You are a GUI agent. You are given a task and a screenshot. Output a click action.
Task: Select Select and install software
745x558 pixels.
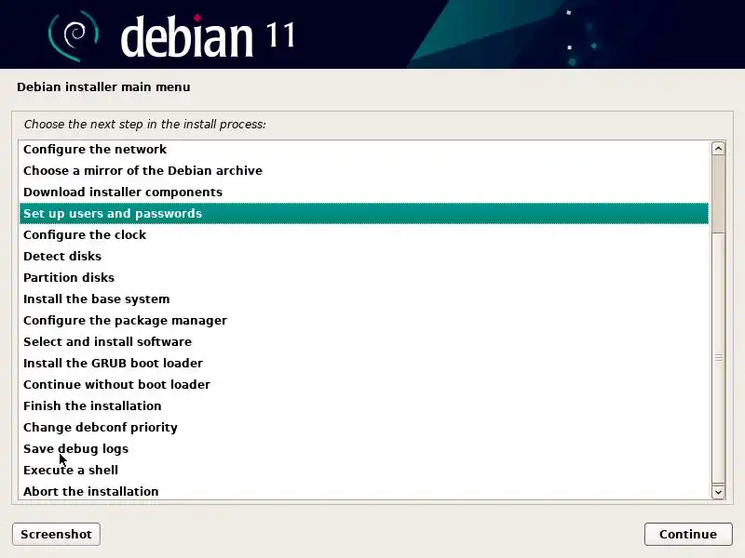click(x=364, y=341)
